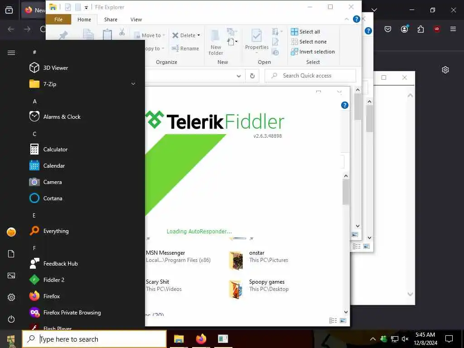The width and height of the screenshot is (464, 348).
Task: Open the notification center
Action: 449,339
